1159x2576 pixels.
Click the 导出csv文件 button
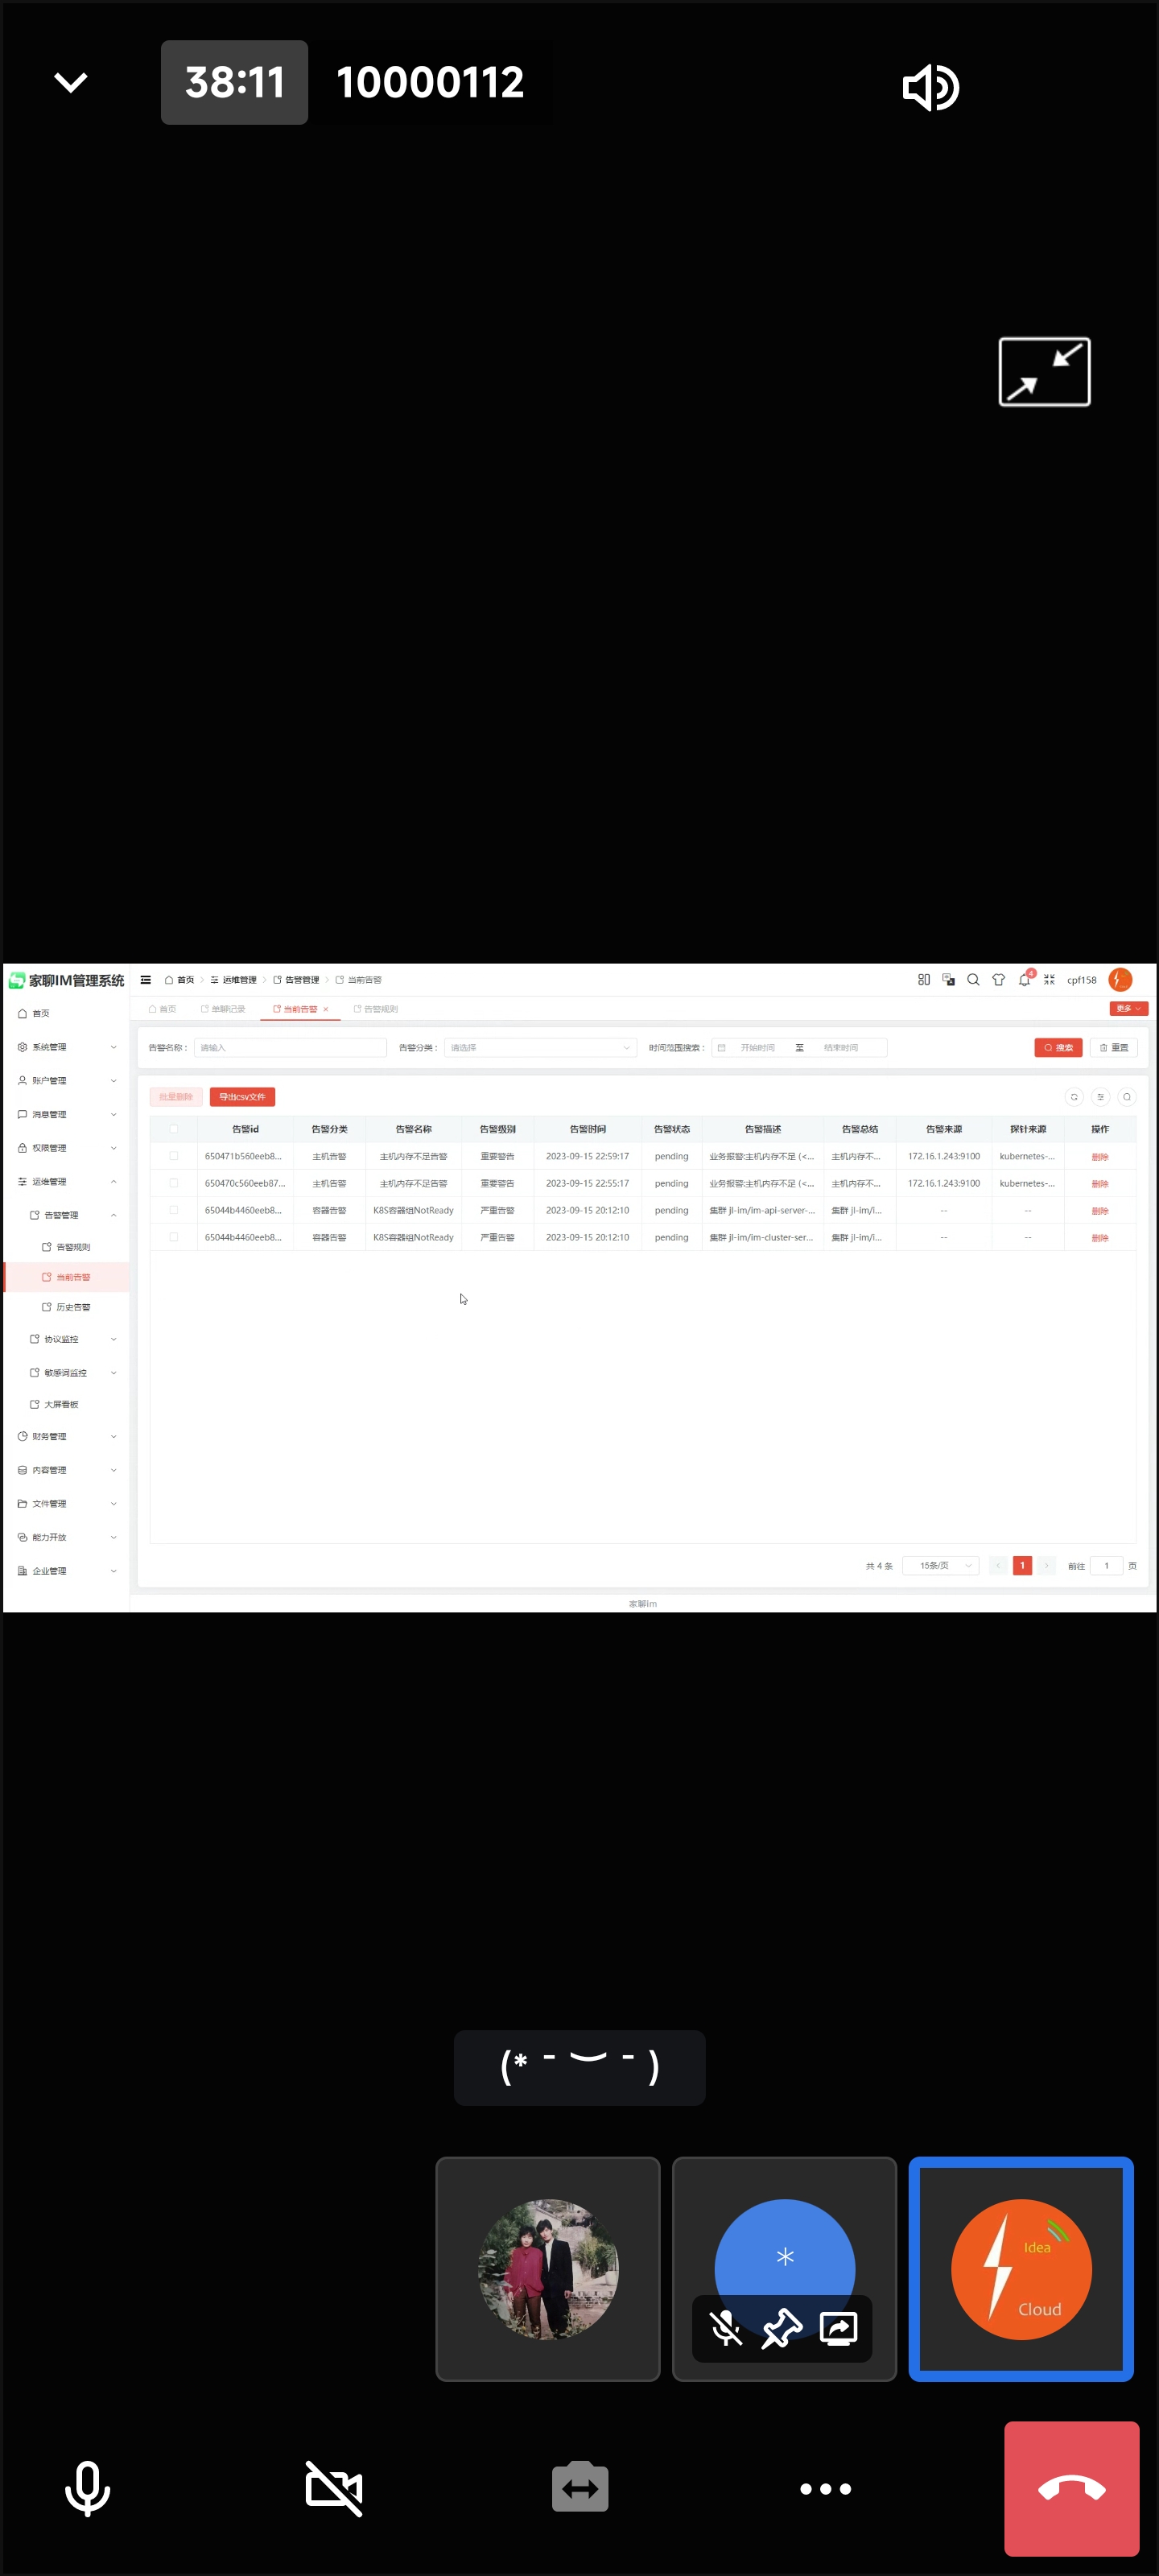pos(242,1097)
